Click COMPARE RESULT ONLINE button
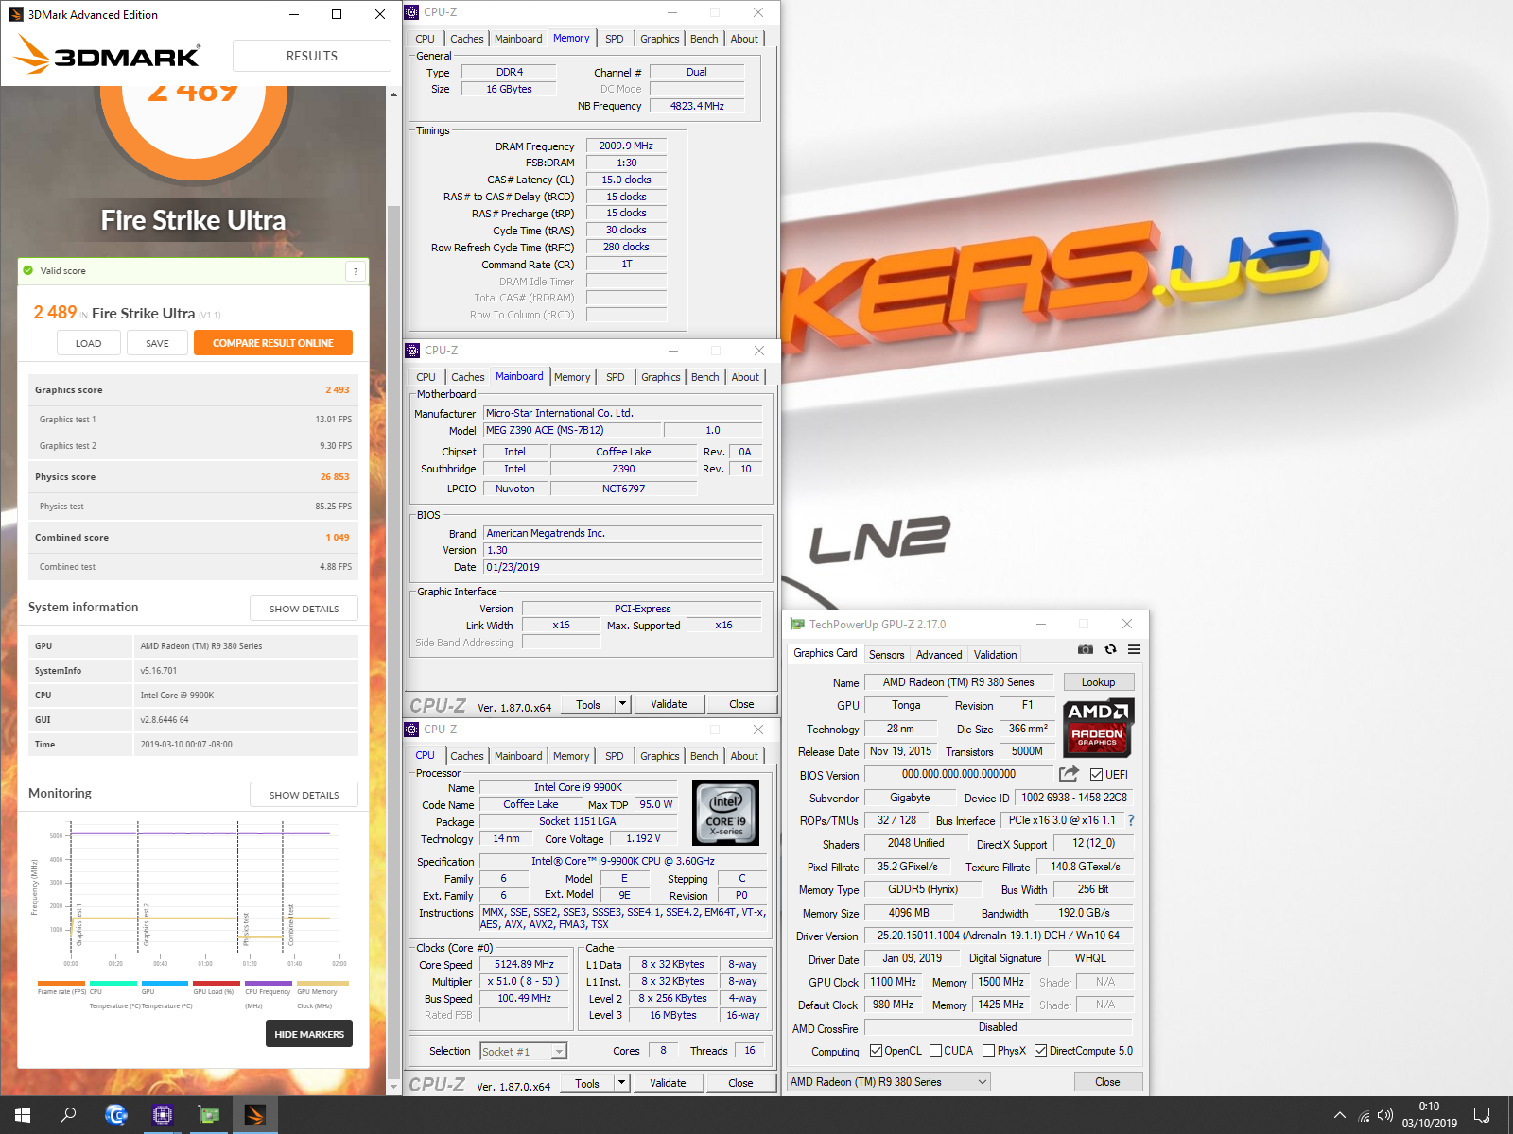1513x1134 pixels. coord(273,343)
